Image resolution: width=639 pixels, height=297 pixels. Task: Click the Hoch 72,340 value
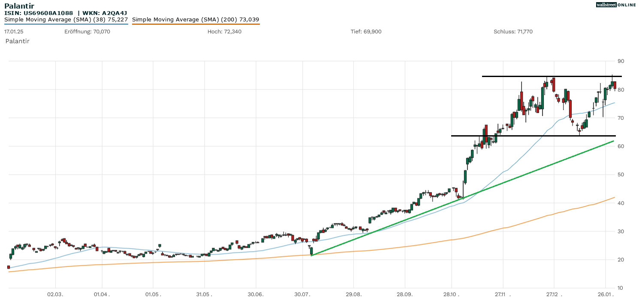click(x=224, y=32)
